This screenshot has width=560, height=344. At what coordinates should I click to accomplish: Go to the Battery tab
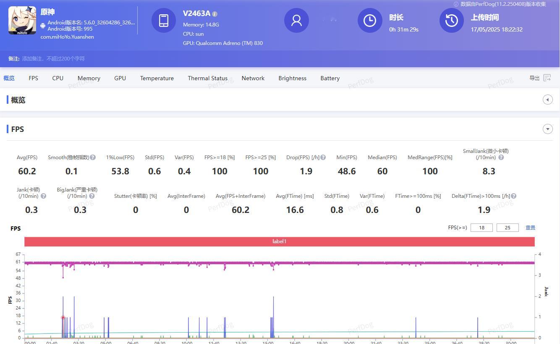(330, 78)
